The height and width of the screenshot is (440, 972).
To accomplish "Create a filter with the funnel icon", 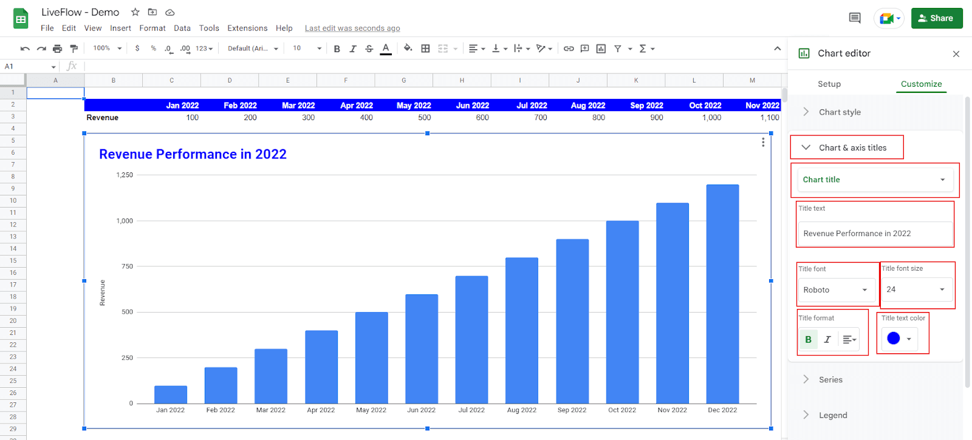I will [617, 49].
